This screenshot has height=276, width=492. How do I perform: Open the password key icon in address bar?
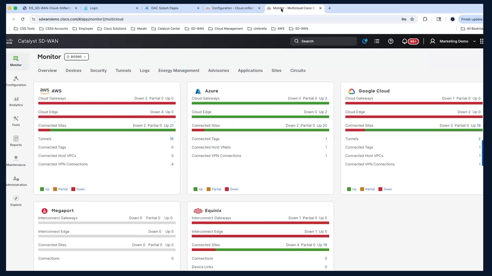pyautogui.click(x=404, y=19)
